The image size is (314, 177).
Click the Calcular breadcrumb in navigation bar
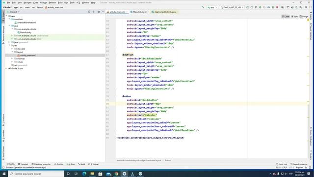pos(7,7)
